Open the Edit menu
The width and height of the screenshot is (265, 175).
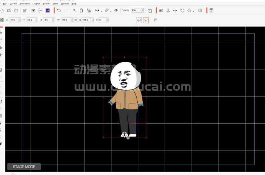[5, 4]
